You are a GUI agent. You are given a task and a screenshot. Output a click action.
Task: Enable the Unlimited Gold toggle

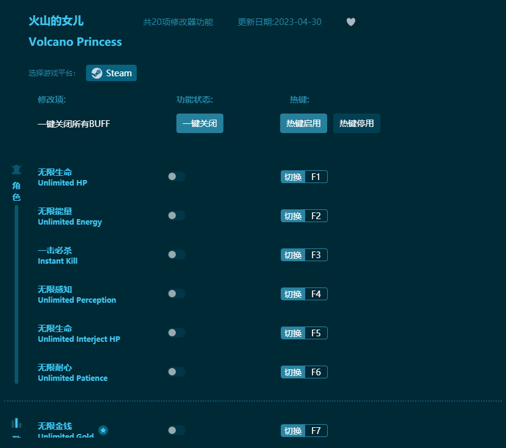(176, 430)
